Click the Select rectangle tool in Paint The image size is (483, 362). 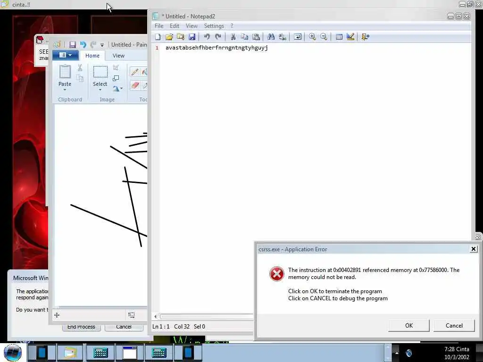point(100,72)
